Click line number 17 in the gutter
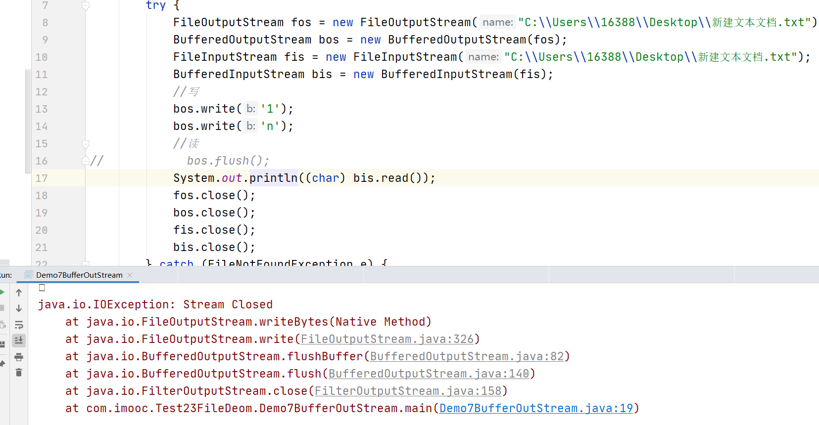Image resolution: width=819 pixels, height=425 pixels. click(42, 178)
